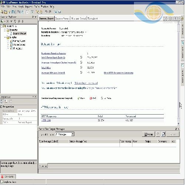
Task: Click the scroll down arrow of the report
Action: tap(178, 123)
